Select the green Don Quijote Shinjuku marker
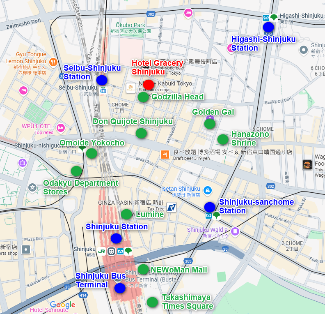The height and width of the screenshot is (314, 325). coord(141,133)
